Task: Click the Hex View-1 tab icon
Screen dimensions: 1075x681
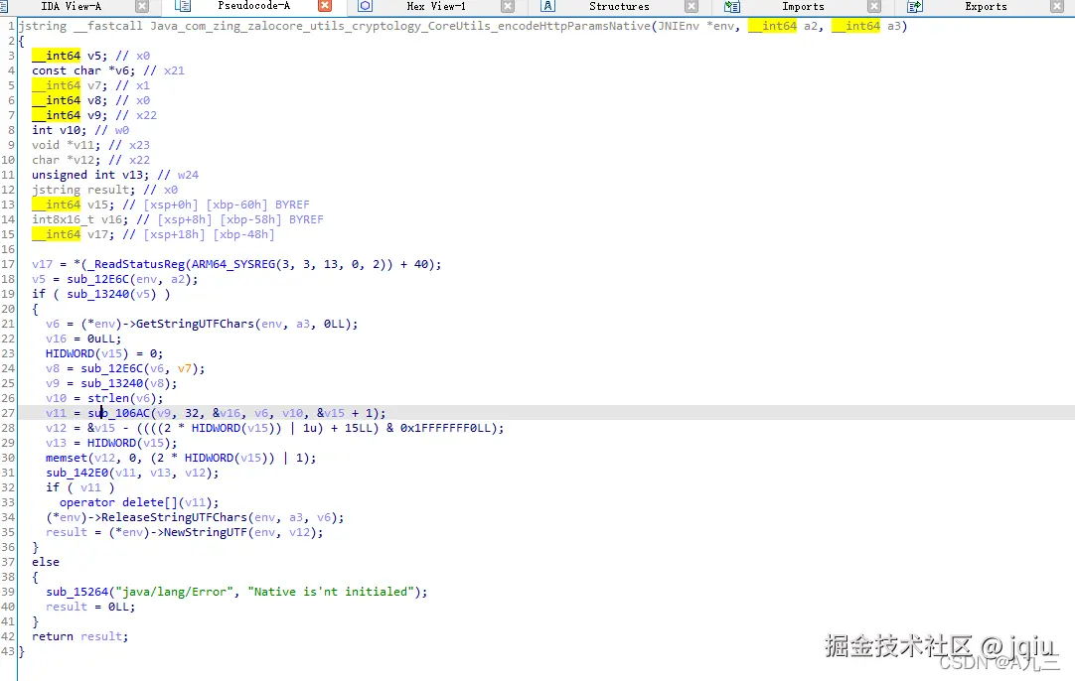Action: [x=366, y=6]
